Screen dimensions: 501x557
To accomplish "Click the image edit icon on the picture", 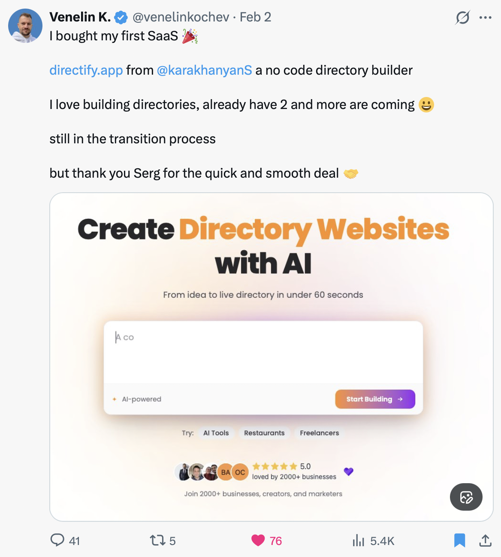I will pos(466,497).
